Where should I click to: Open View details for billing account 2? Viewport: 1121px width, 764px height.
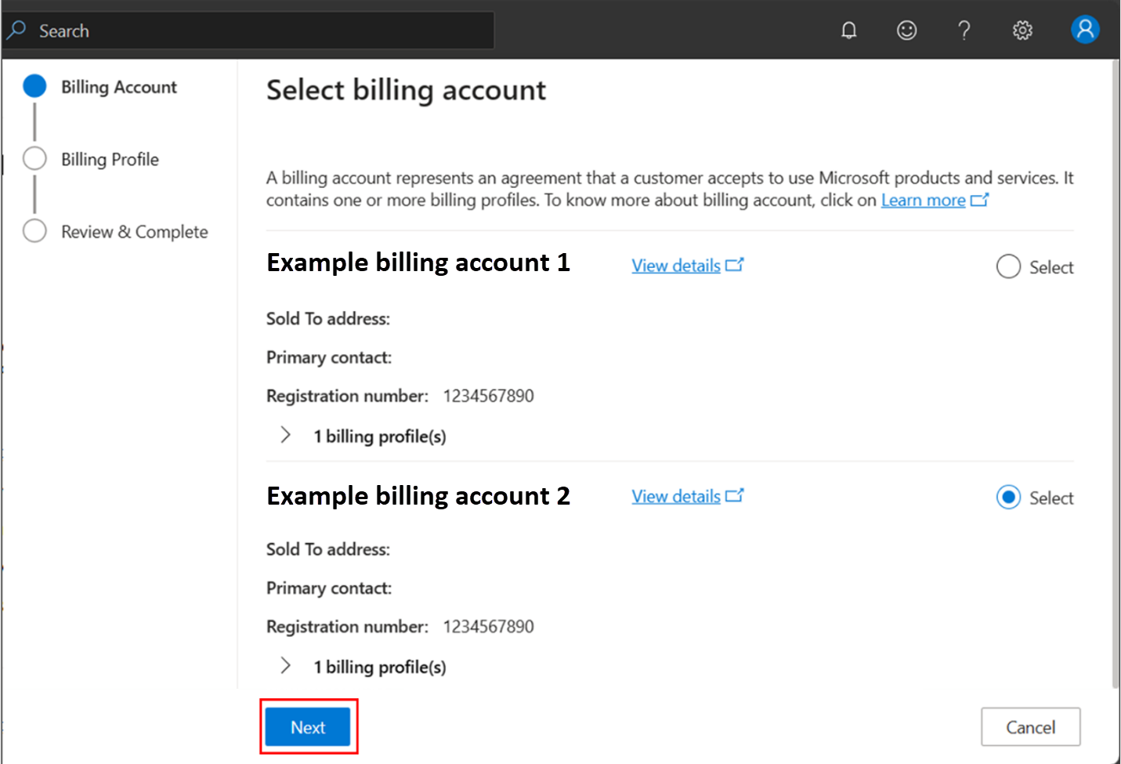coord(676,497)
